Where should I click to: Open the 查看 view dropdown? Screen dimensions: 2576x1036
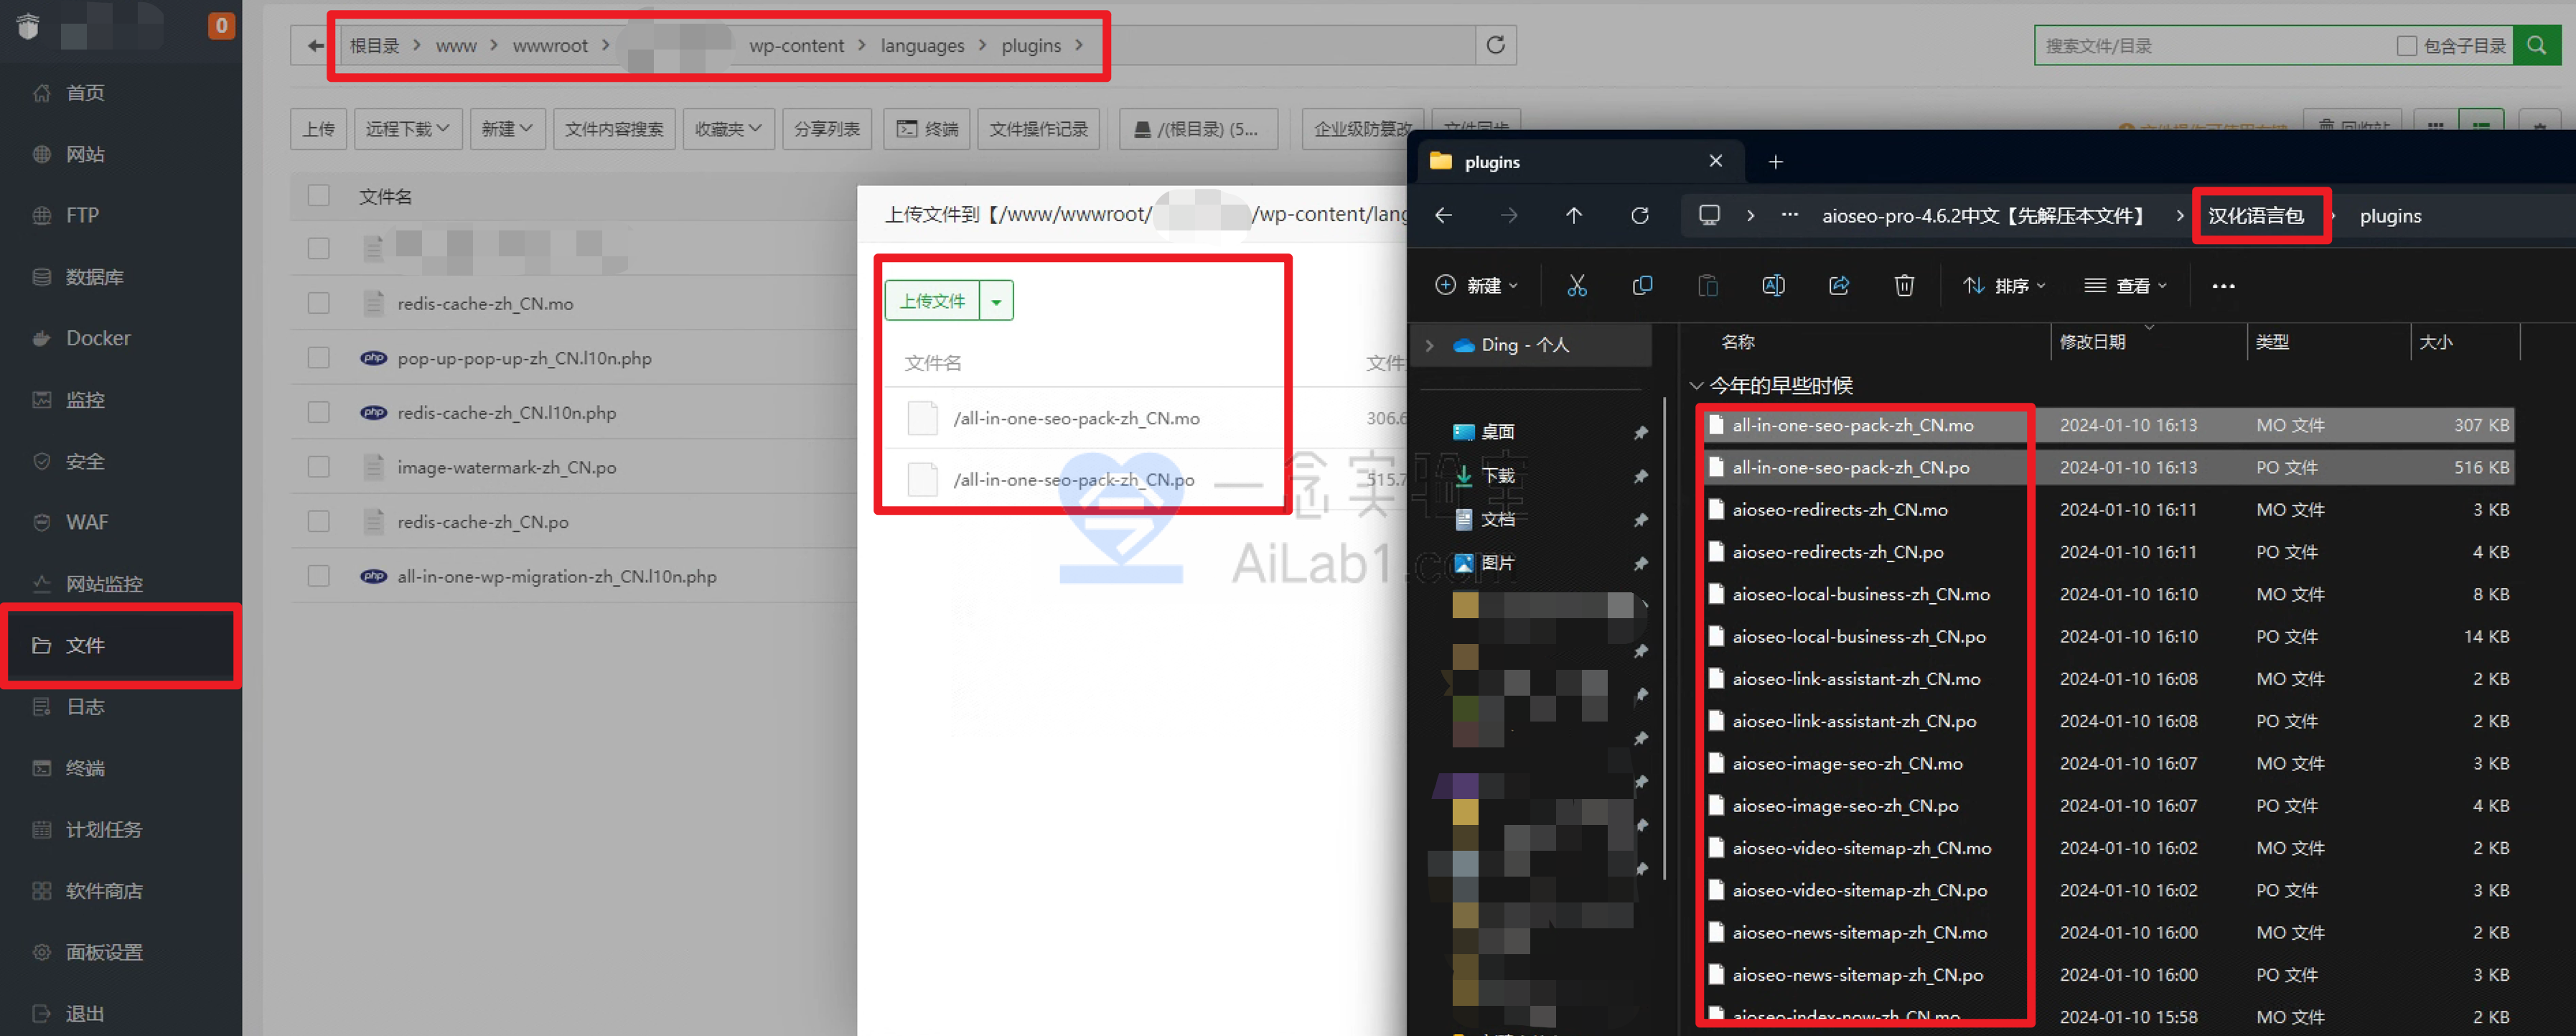coord(2126,286)
